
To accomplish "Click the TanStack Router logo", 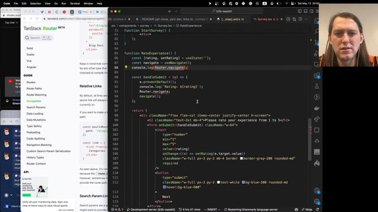I will [44, 28].
